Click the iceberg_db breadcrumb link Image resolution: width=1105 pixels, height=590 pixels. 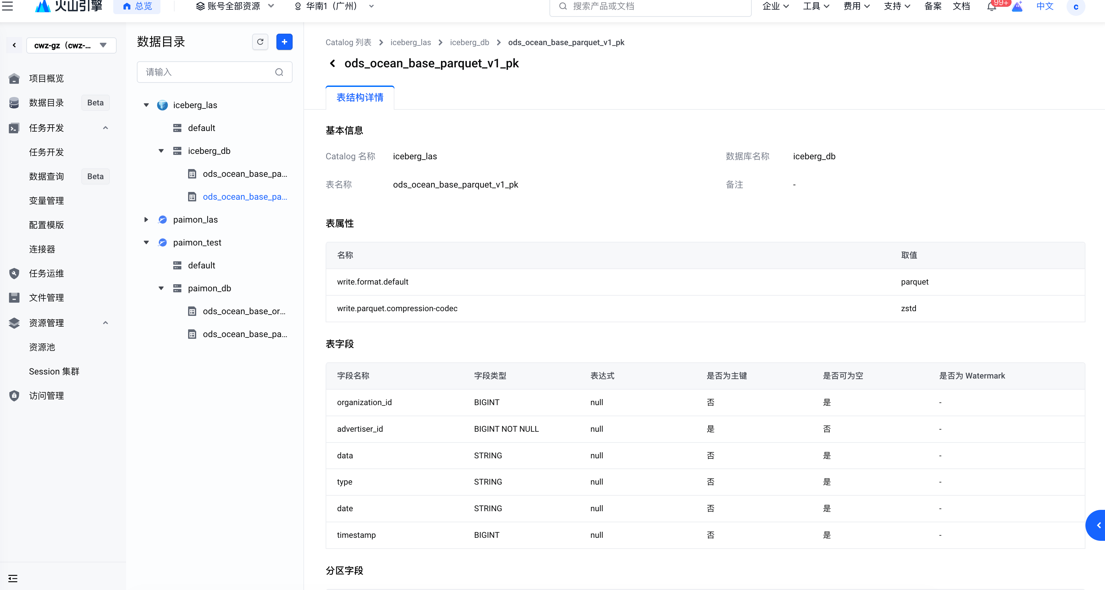469,42
